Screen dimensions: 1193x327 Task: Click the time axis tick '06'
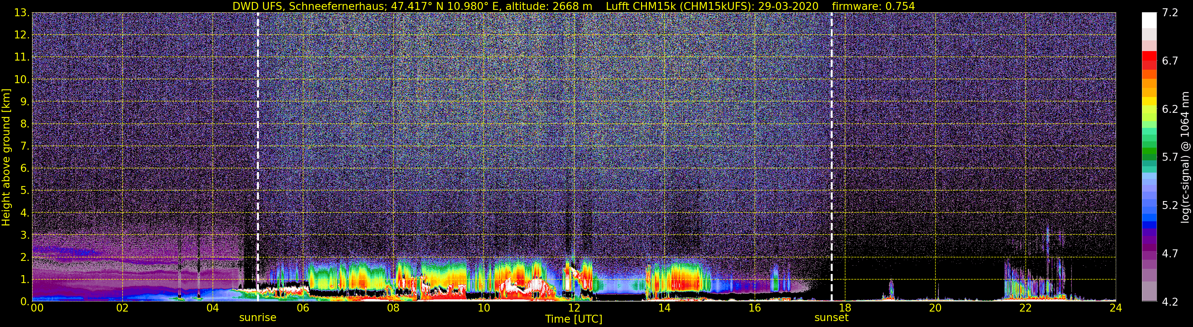303,308
